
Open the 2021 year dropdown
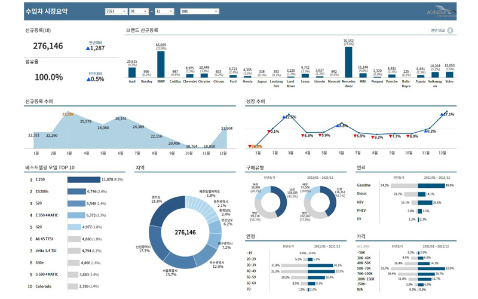116,11
